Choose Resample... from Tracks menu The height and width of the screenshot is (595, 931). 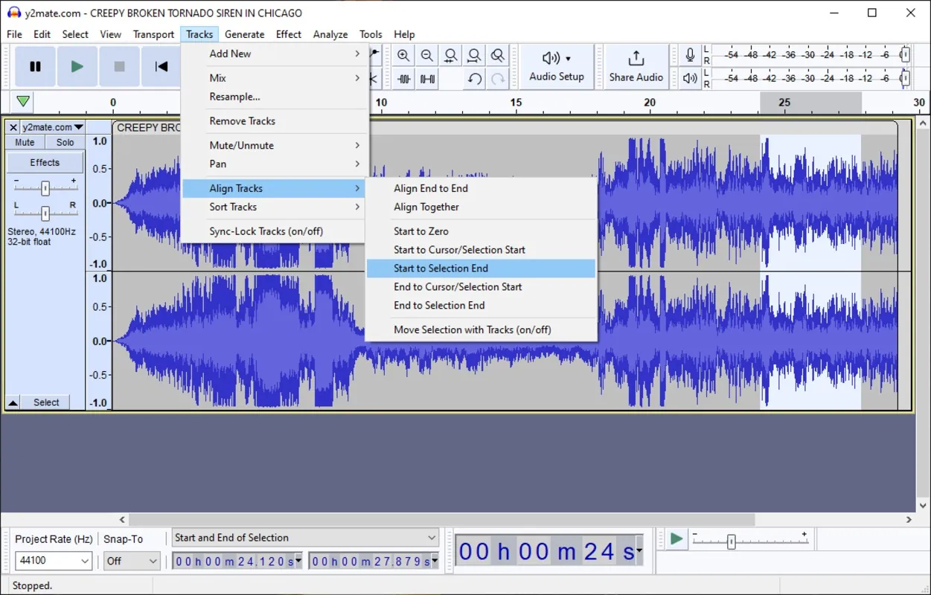tap(274, 97)
